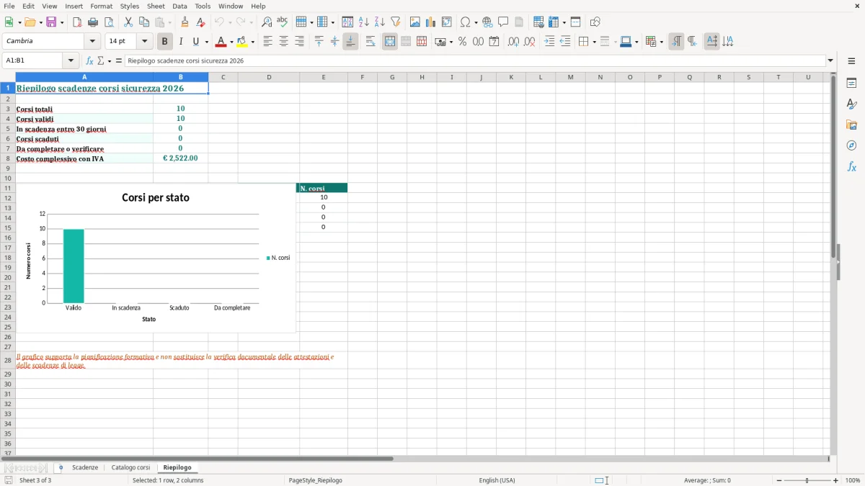The image size is (865, 486).
Task: Click the Print icon
Action: click(x=93, y=22)
